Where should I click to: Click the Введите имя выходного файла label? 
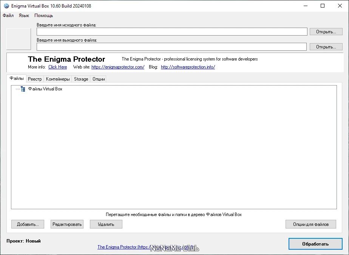coord(67,40)
